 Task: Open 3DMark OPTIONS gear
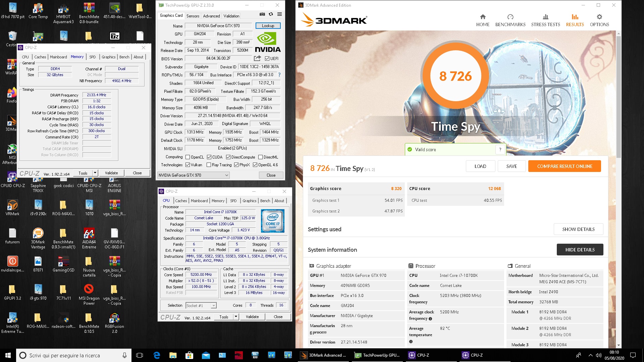[x=599, y=20]
